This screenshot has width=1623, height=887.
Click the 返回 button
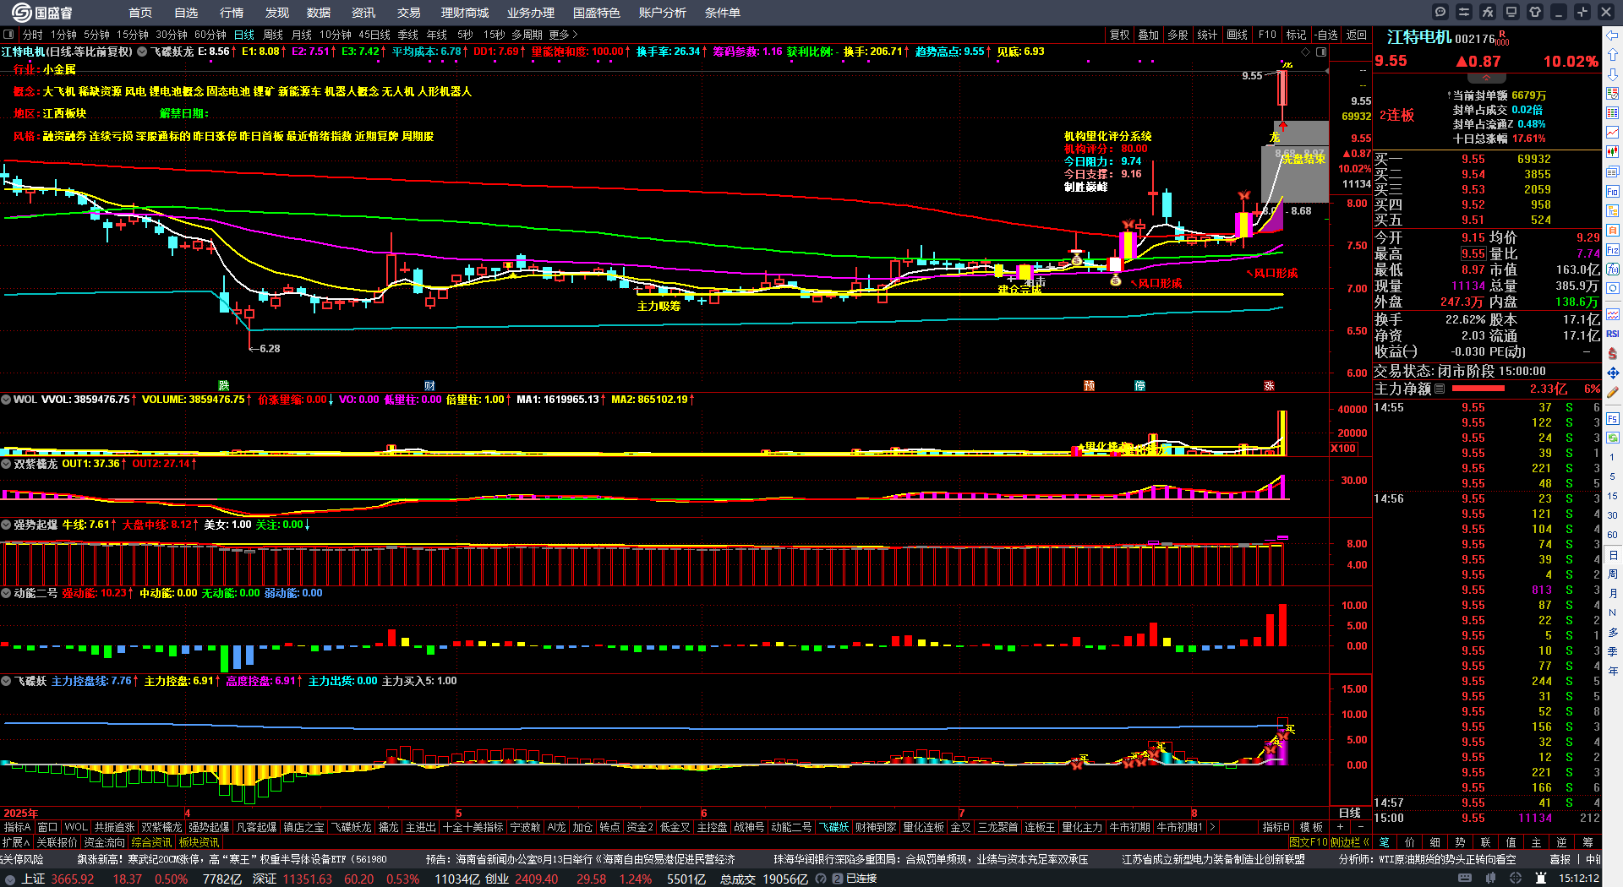click(x=1356, y=35)
